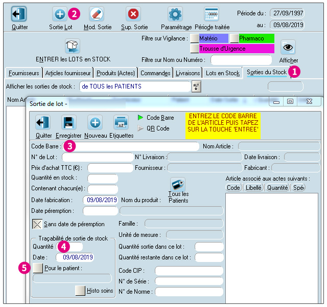
Task: Click Quantité restante dans ce lot field
Action: click(209, 257)
